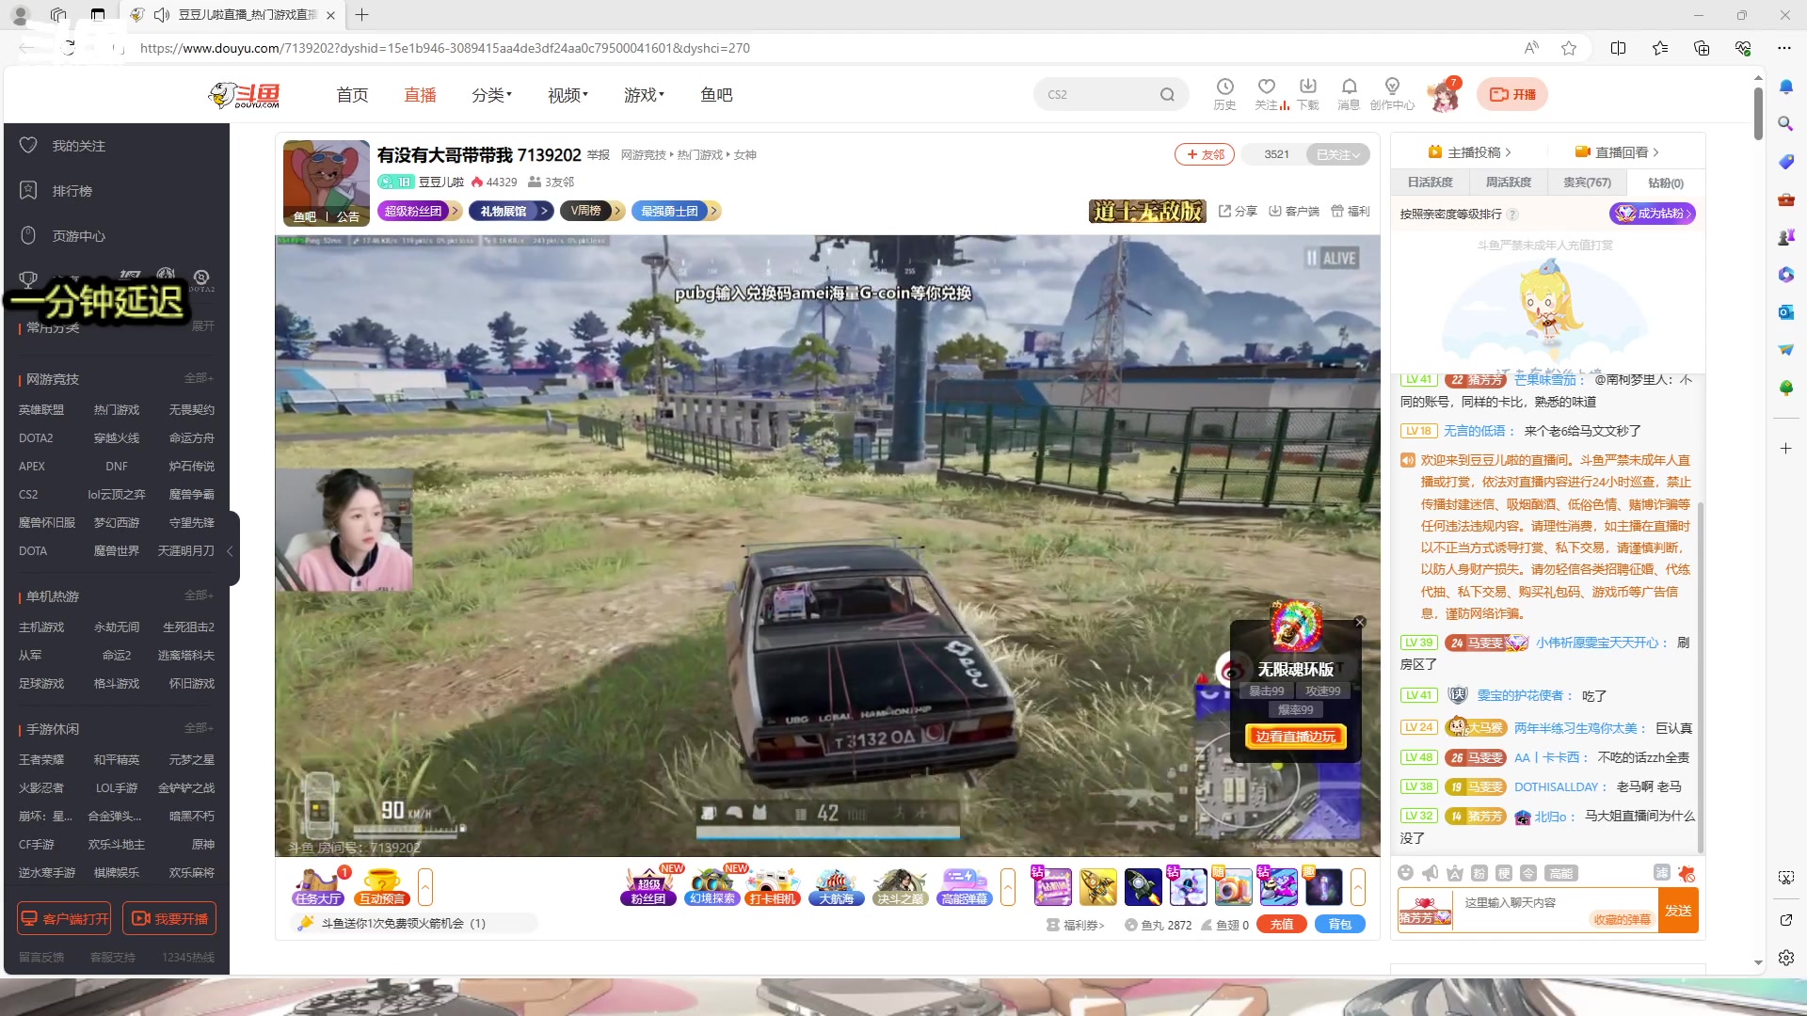Click the 粉 fan badge icon

tap(1479, 873)
